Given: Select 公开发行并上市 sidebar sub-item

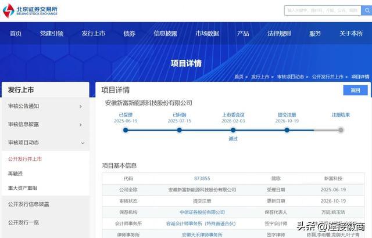Looking at the screenshot, I should 25,159.
